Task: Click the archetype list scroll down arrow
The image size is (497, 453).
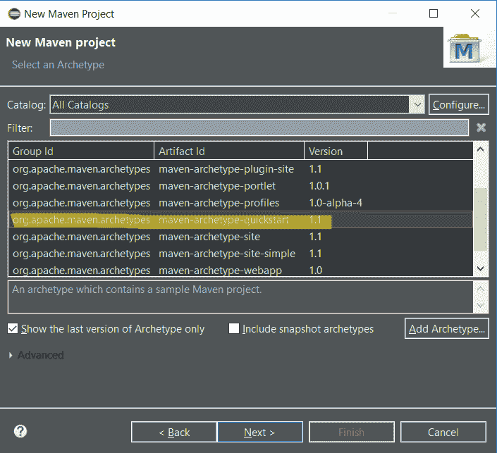Action: [481, 268]
